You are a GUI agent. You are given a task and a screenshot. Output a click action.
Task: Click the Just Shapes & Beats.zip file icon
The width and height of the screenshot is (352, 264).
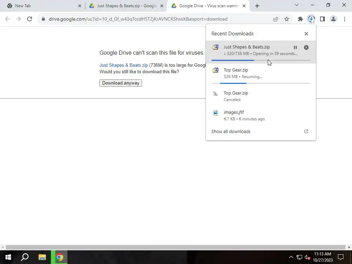(216, 47)
